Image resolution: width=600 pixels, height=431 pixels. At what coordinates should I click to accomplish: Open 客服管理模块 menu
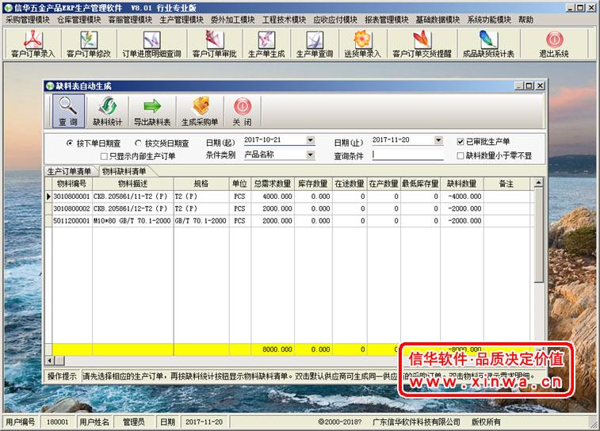click(x=131, y=20)
